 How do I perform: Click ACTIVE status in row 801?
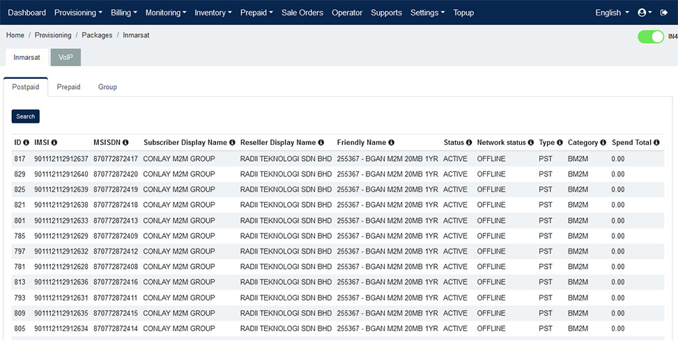(x=455, y=221)
